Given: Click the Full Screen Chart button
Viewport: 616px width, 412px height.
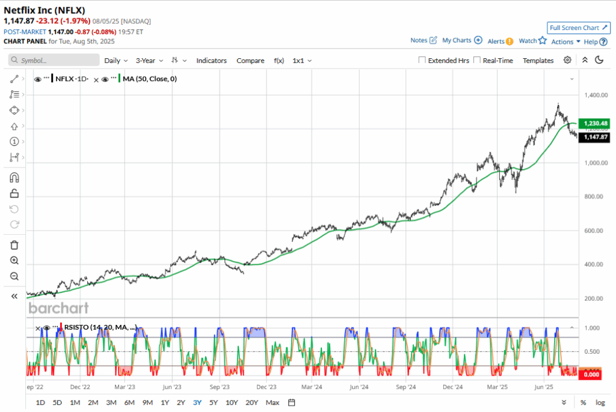Looking at the screenshot, I should coord(578,28).
